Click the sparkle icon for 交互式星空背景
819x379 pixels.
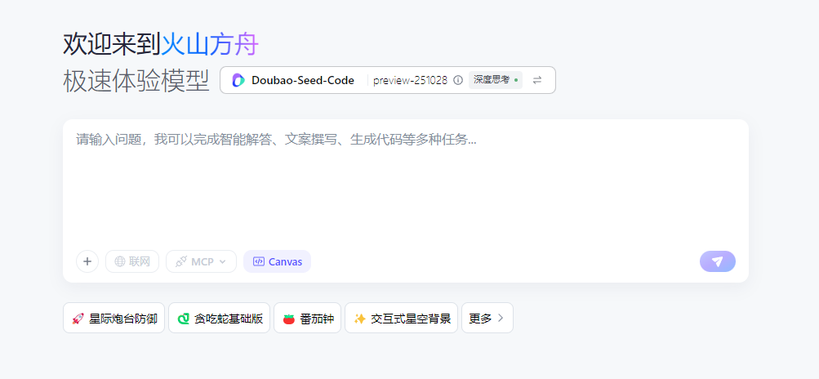[359, 319]
